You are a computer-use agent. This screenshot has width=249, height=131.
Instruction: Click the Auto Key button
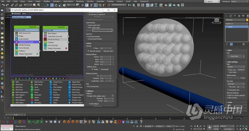(x=216, y=126)
